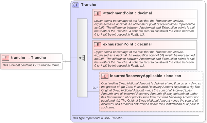207x123 pixels.
Task: Collapse the tranche element expander box
Action: [64, 61]
